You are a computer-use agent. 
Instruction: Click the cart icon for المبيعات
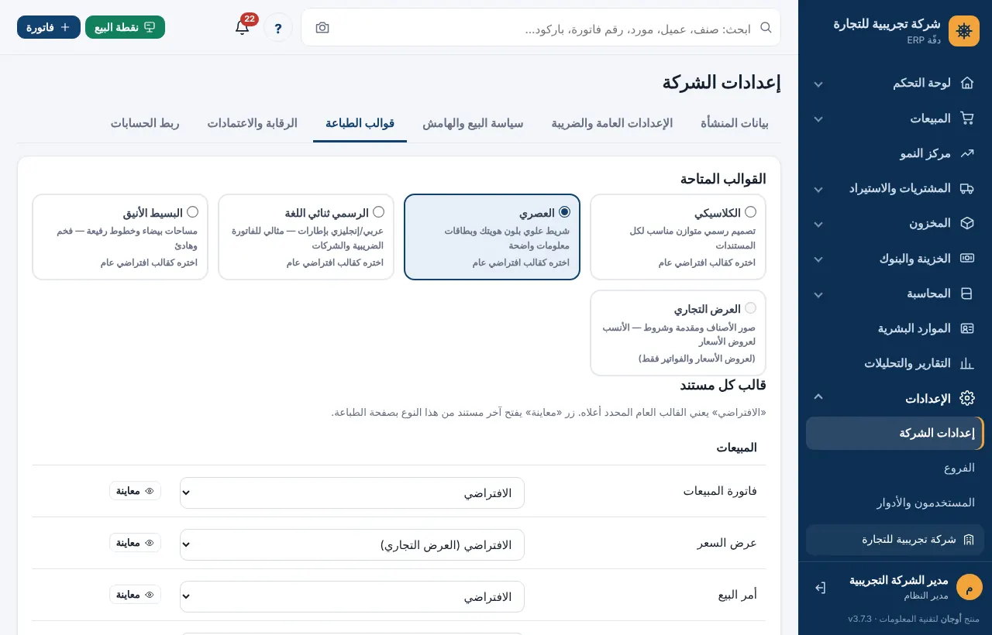(x=966, y=118)
